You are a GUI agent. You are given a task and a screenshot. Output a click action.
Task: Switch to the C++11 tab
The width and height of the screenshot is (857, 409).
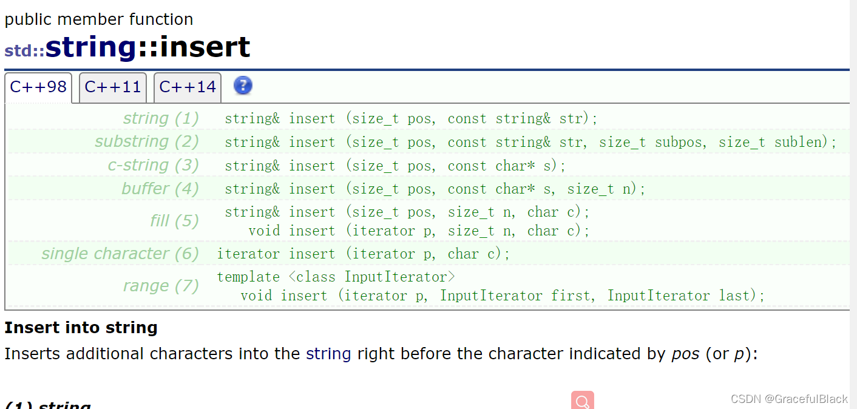[x=113, y=87]
